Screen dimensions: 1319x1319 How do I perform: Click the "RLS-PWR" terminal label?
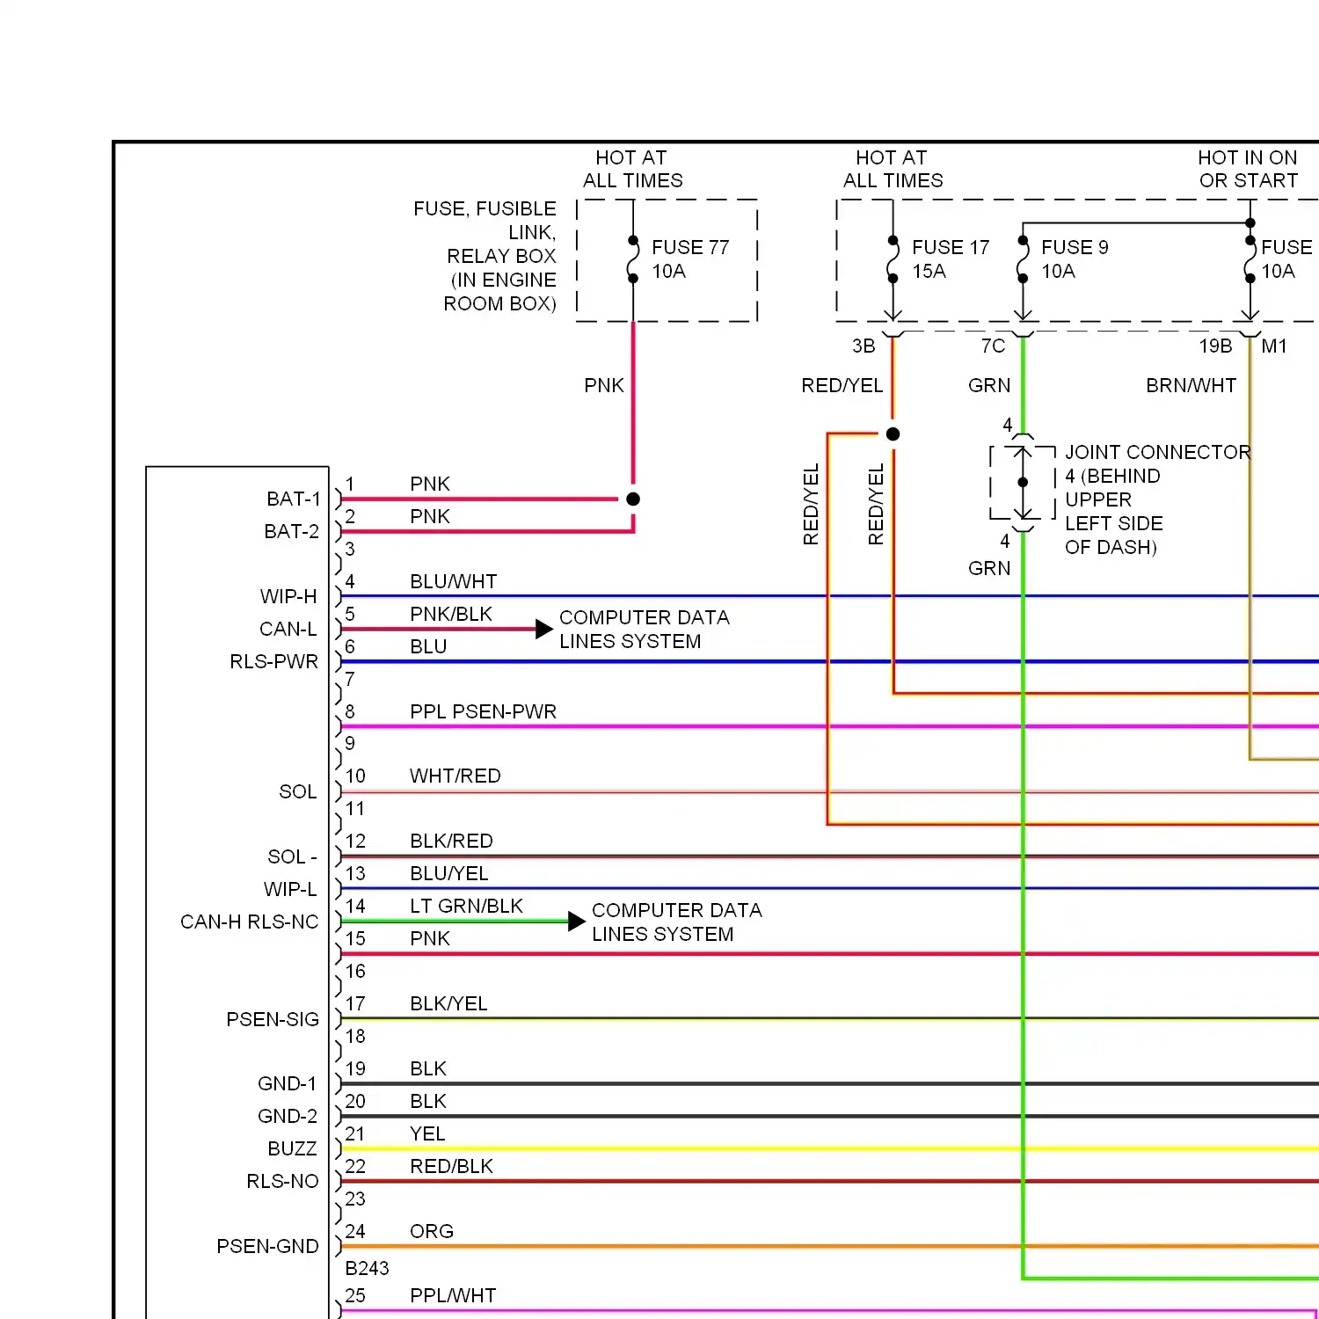274,662
